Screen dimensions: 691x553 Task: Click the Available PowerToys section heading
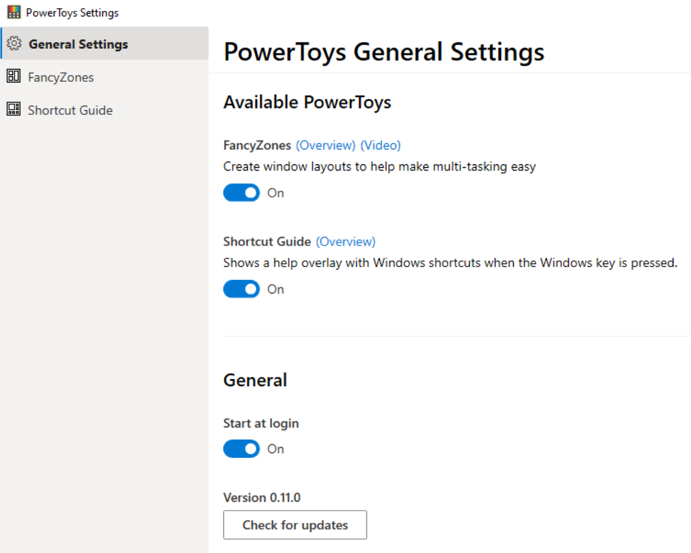tap(307, 102)
